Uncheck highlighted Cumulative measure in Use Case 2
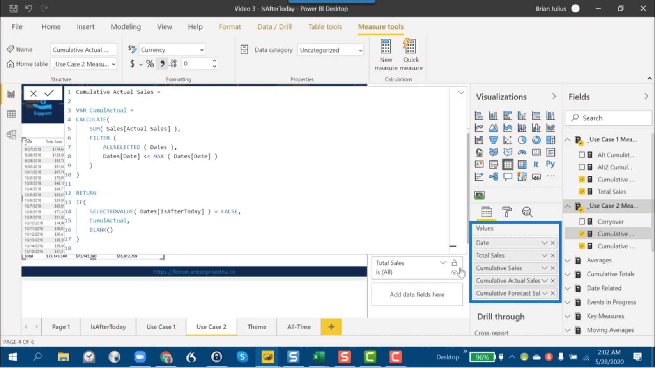 [x=582, y=234]
